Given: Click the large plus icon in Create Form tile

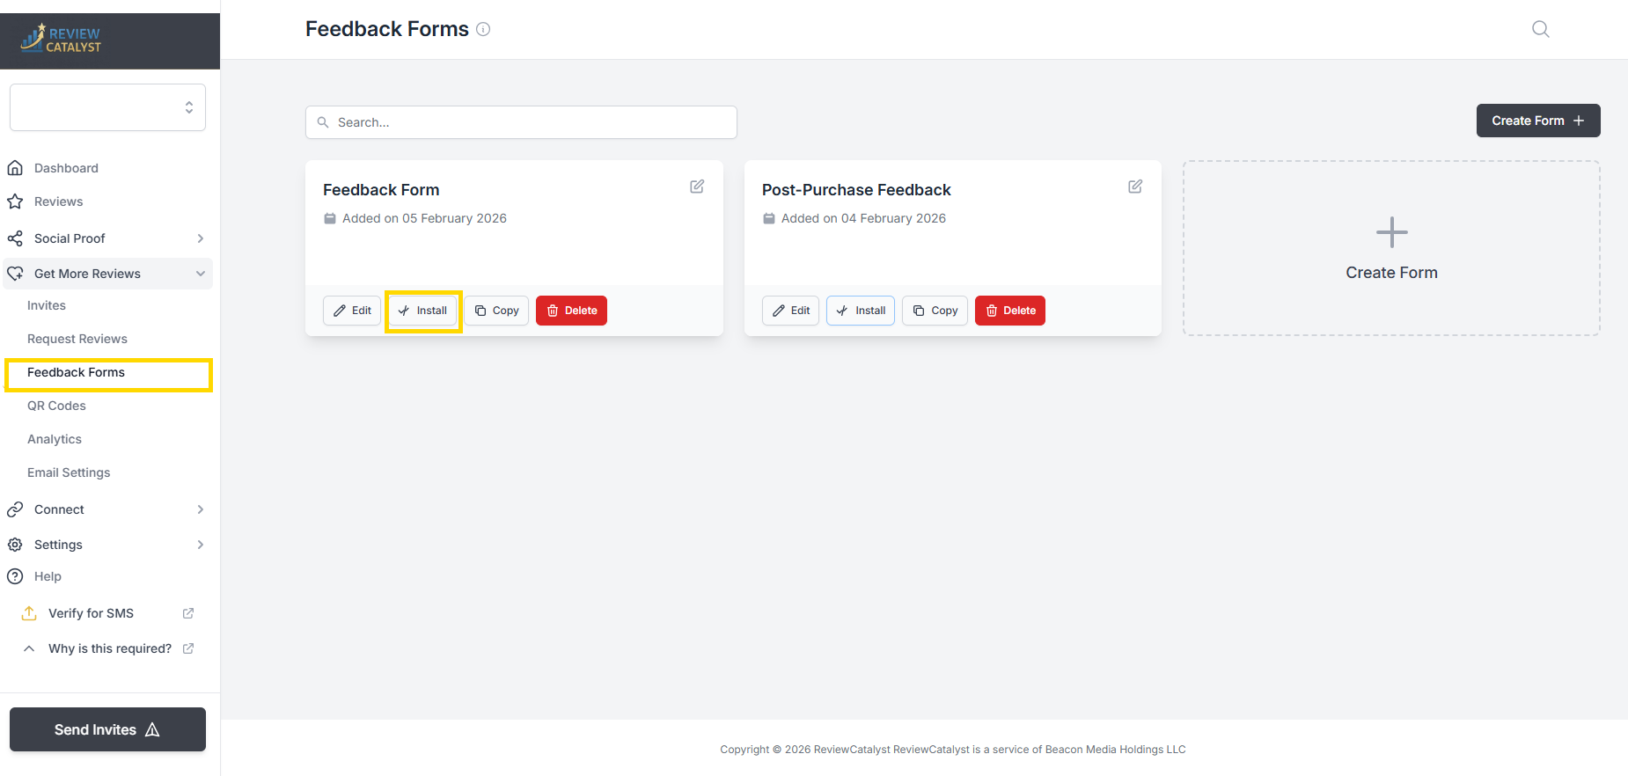Looking at the screenshot, I should coord(1391,232).
